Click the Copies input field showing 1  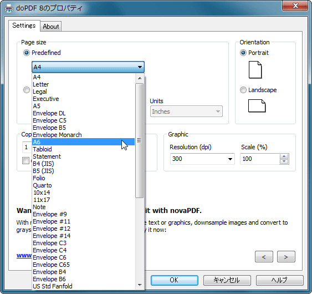(27, 147)
